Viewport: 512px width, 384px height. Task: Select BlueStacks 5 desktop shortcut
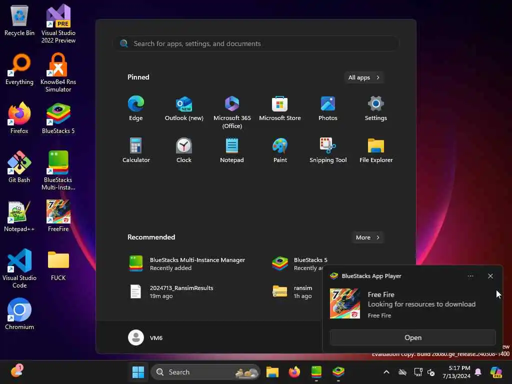[x=58, y=118]
